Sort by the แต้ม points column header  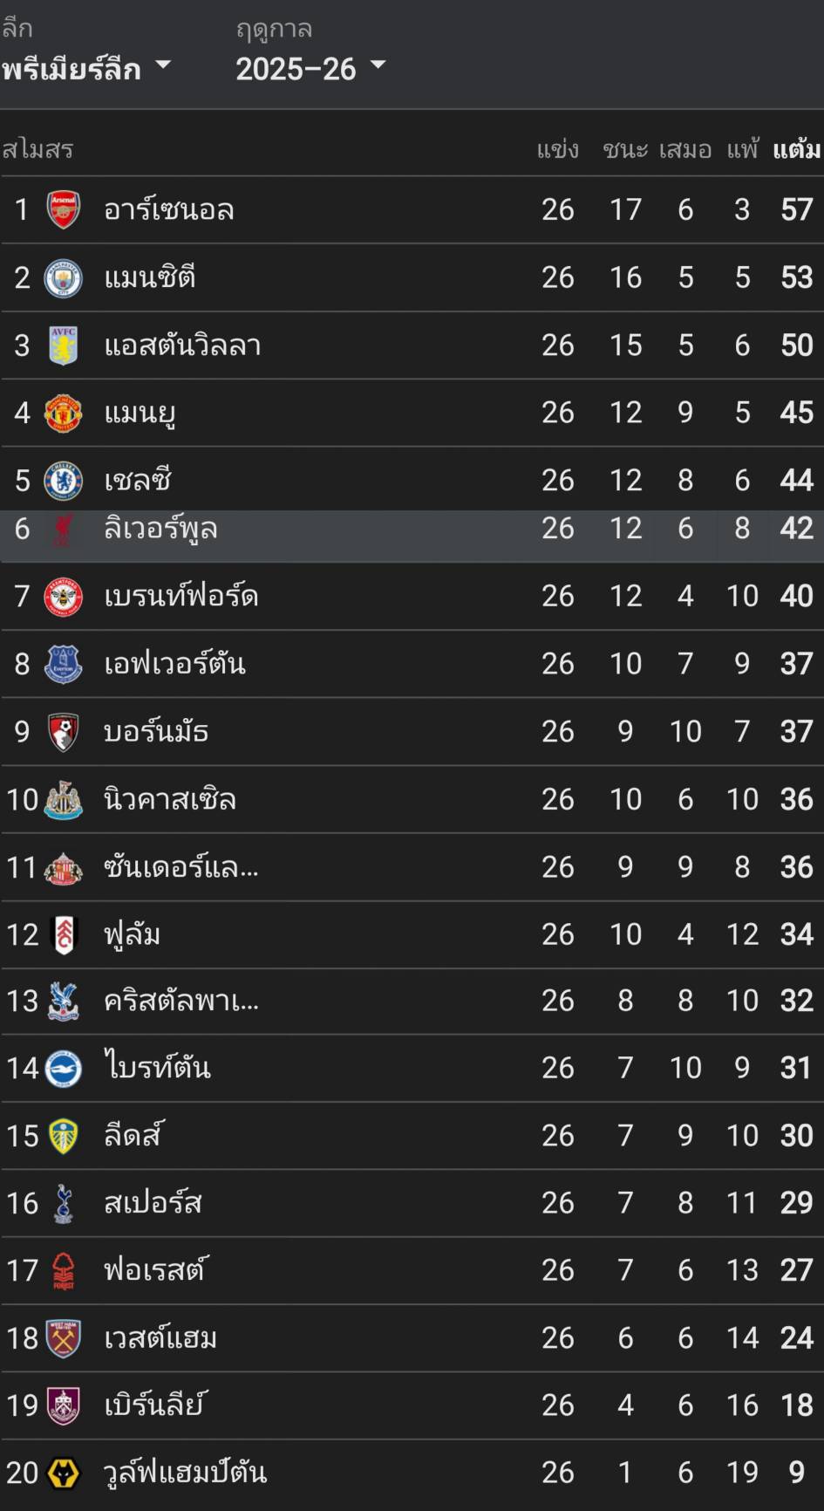[796, 150]
